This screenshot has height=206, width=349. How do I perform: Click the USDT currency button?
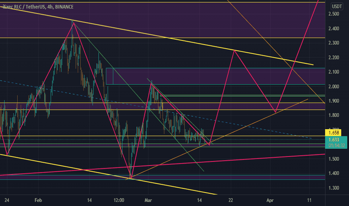click(337, 6)
